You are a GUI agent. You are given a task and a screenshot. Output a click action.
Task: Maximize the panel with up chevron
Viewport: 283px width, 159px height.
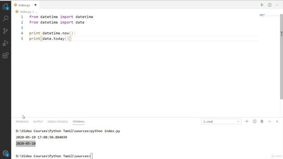click(x=269, y=121)
